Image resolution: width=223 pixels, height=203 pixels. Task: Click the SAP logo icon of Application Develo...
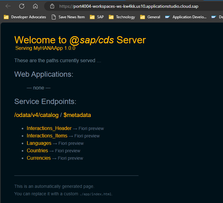[167, 17]
